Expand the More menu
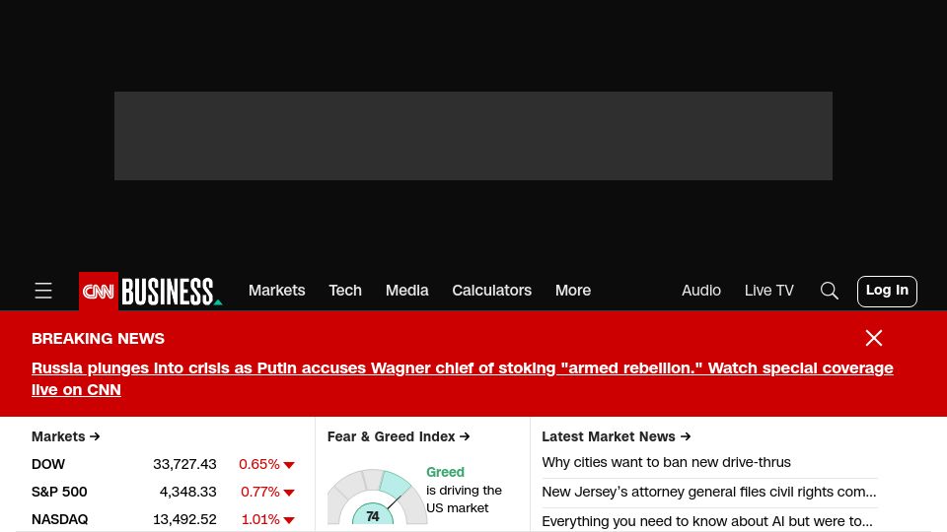This screenshot has width=947, height=532. click(x=573, y=290)
